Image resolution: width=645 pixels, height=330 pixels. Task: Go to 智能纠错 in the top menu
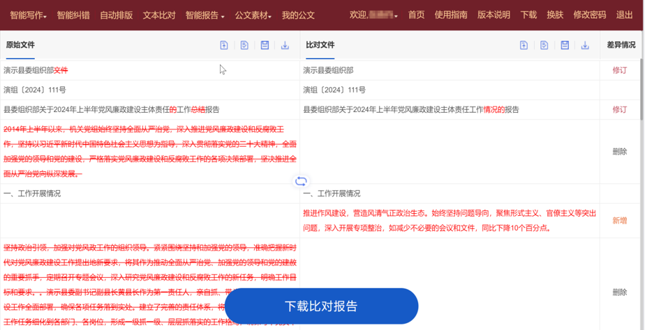73,15
